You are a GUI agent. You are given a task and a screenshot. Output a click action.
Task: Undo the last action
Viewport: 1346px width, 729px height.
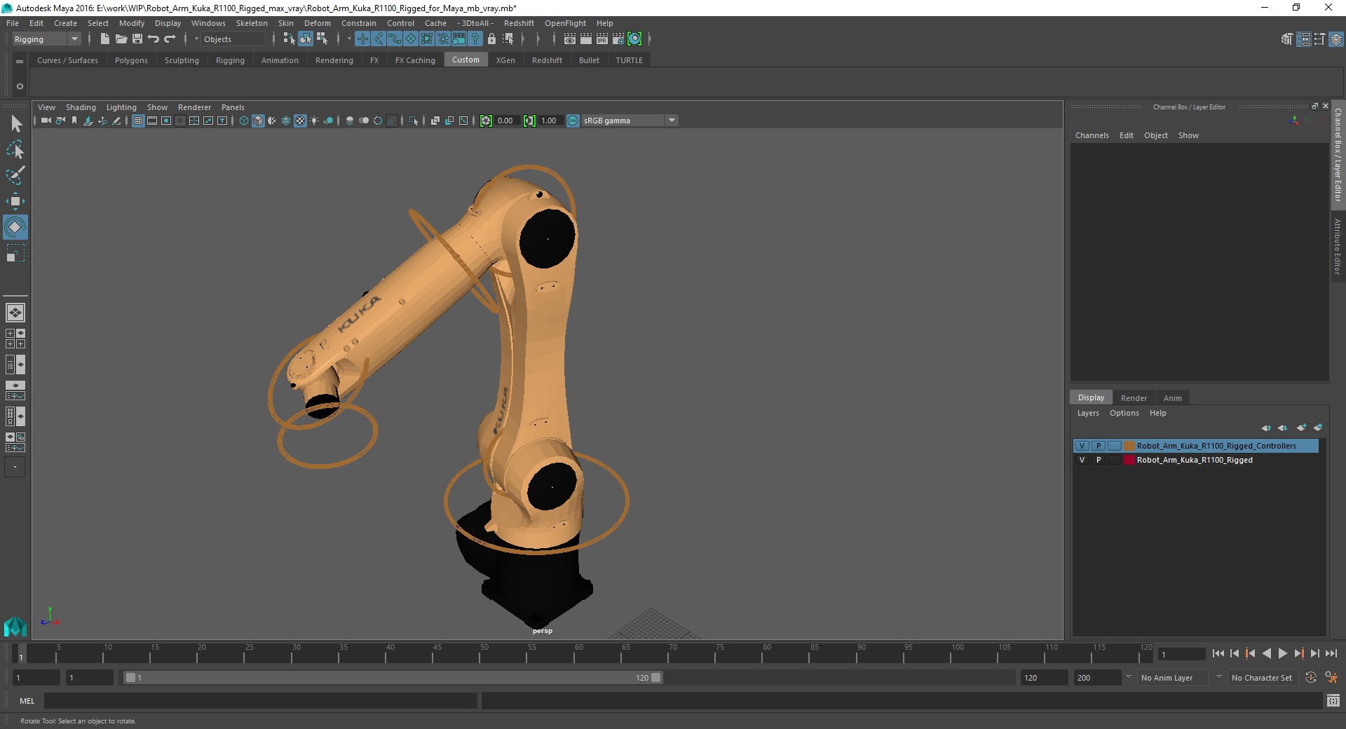(154, 39)
